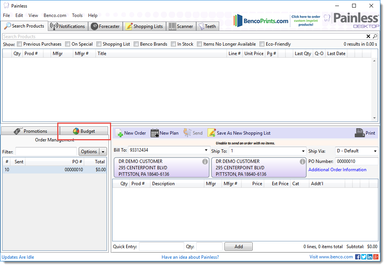Check the Shopping List filter
The image size is (386, 267).
point(99,44)
